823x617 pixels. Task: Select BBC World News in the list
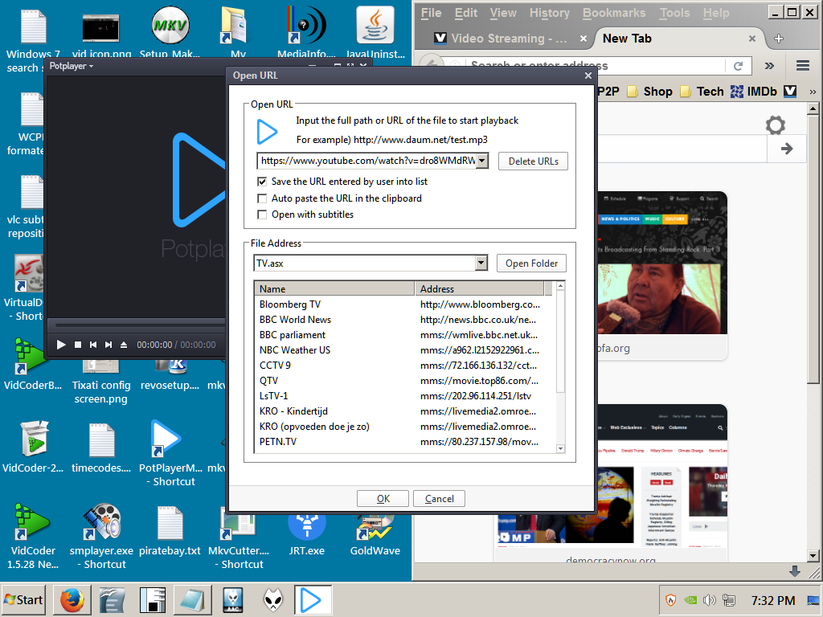tap(295, 320)
